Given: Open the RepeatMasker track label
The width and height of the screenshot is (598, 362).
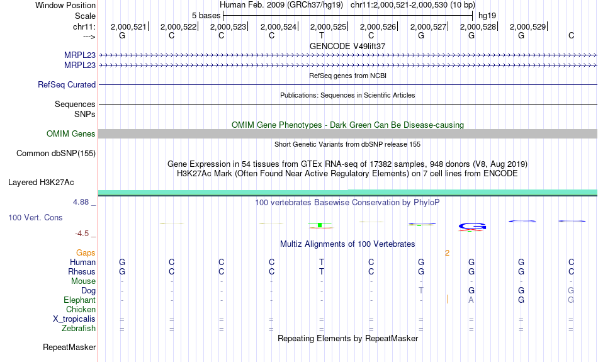Looking at the screenshot, I should (69, 347).
